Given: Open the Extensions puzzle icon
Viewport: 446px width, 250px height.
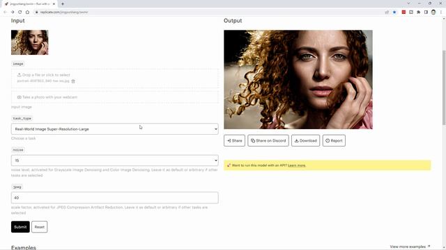Looking at the screenshot, I should (418, 12).
